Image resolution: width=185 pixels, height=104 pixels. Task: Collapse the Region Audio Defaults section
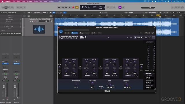pyautogui.click(x=1, y=13)
